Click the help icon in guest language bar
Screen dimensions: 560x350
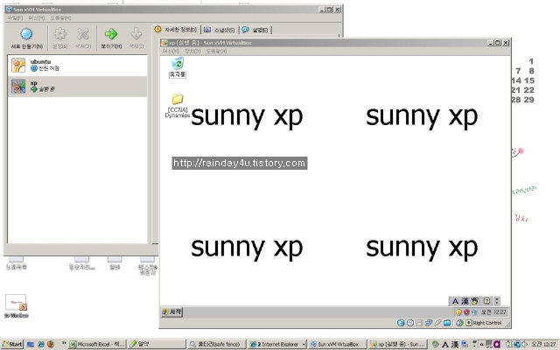point(486,301)
